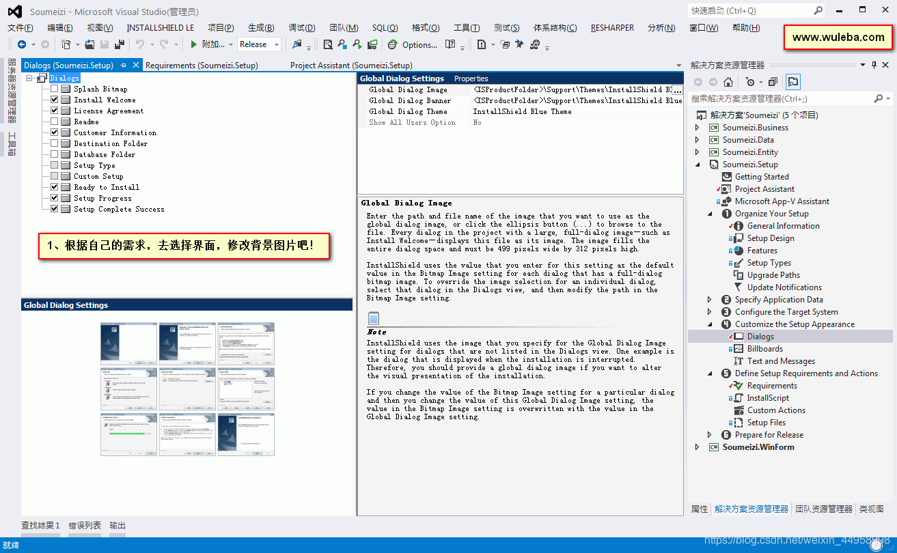Expand Prepare for Release node
This screenshot has width=897, height=553.
(x=710, y=435)
